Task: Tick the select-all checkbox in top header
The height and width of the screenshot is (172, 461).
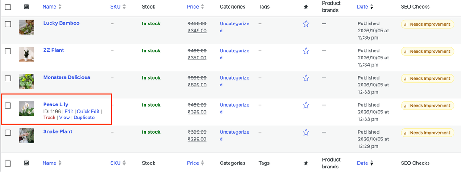Action: [x=8, y=7]
